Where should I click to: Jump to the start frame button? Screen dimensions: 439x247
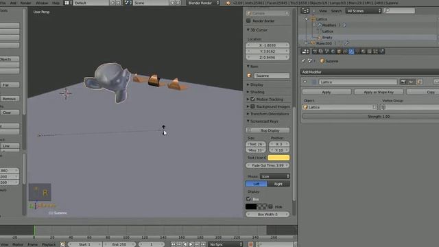173,244
